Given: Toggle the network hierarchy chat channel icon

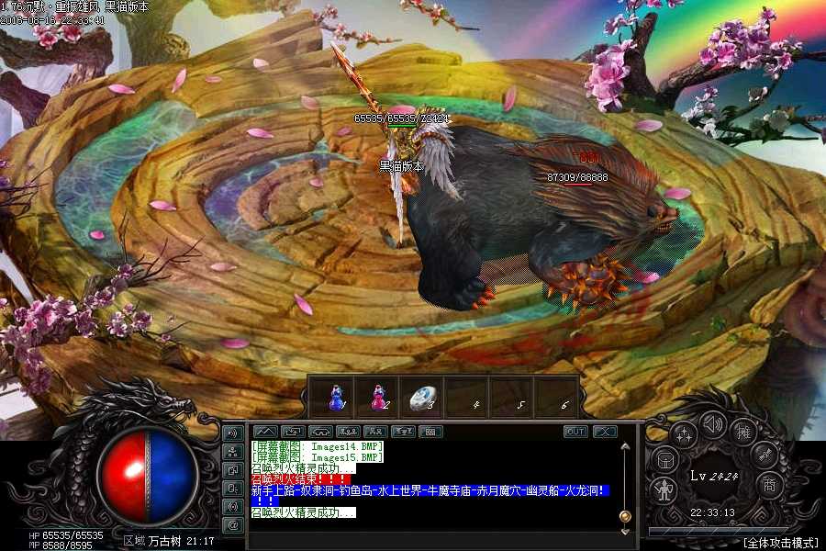Looking at the screenshot, I should tap(233, 452).
